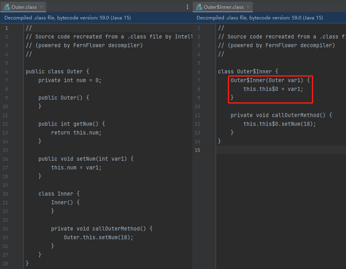Click line number 15 in the Outer$Inner.class gutter
Screen dimensions: 346x269
pyautogui.click(x=197, y=150)
